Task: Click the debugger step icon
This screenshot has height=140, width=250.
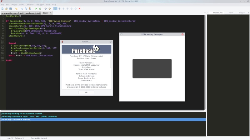Action: (67, 9)
